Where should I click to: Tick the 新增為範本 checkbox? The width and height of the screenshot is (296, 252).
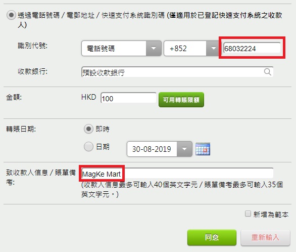(248, 214)
